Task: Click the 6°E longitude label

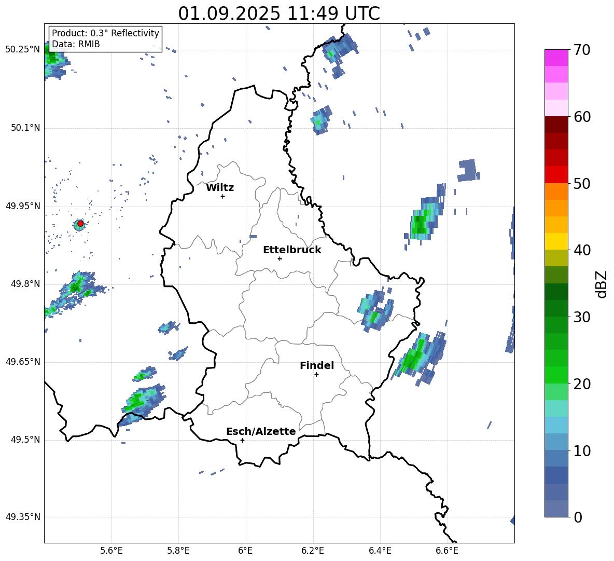Action: point(245,551)
